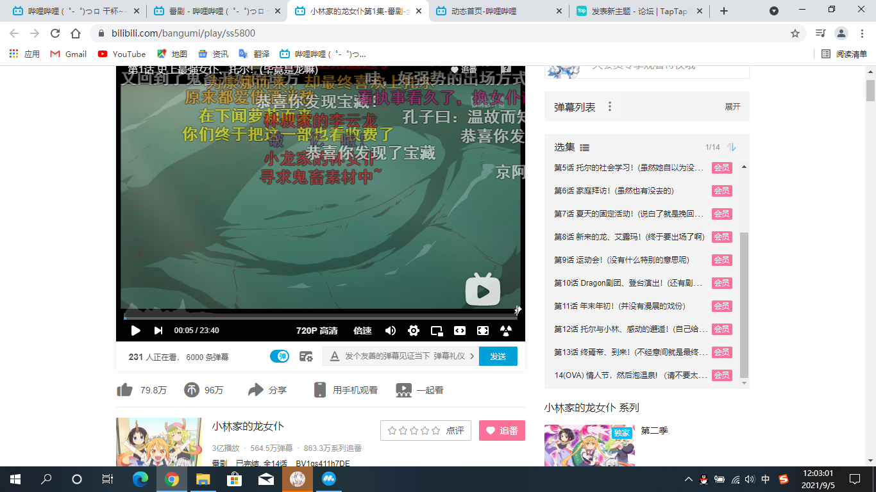Bookmark this page with star icon
Screen dimensions: 876x492
795,33
